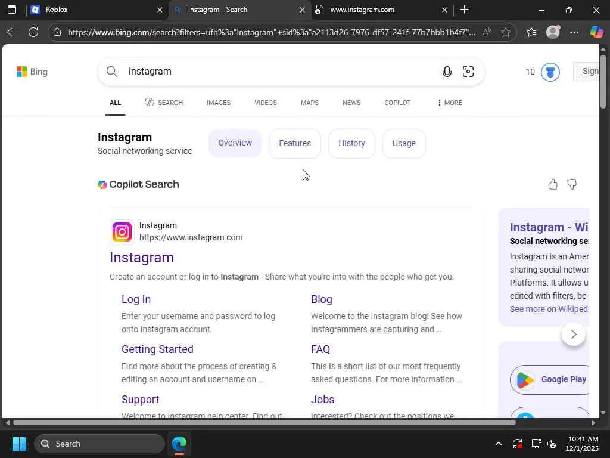Open the Support sitelink
The height and width of the screenshot is (458, 610).
(141, 400)
